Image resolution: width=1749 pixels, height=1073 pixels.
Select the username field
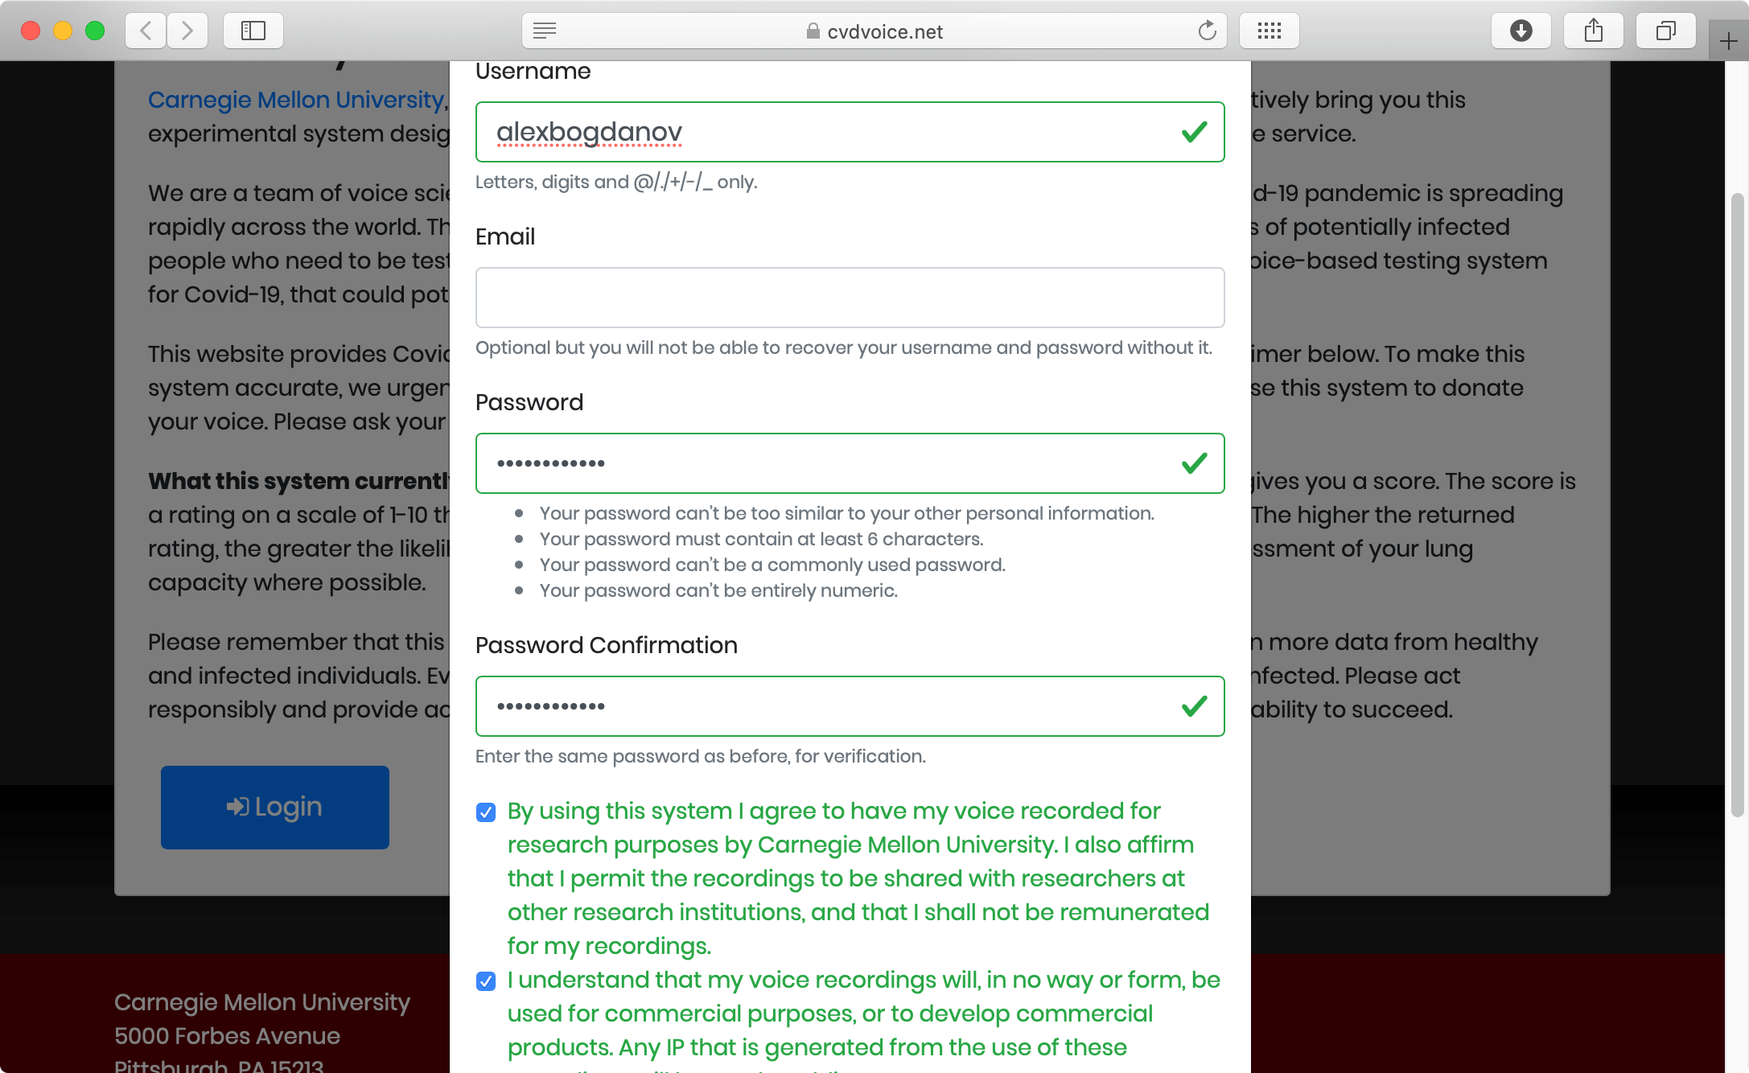click(850, 133)
